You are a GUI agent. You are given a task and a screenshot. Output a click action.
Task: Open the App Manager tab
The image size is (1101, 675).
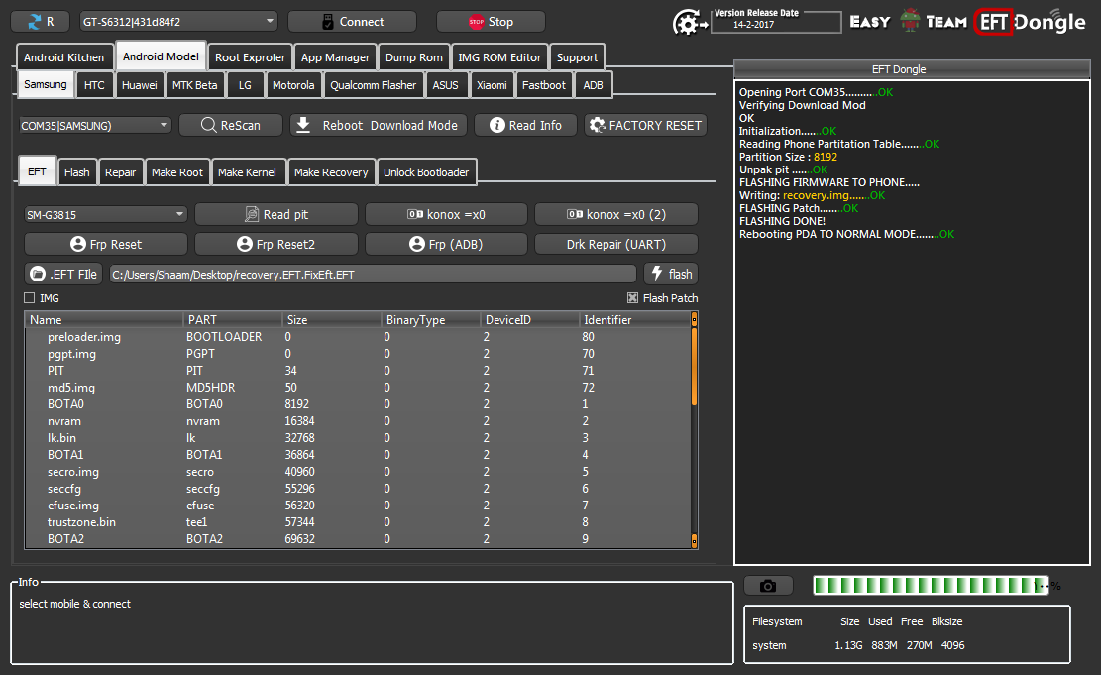point(335,56)
